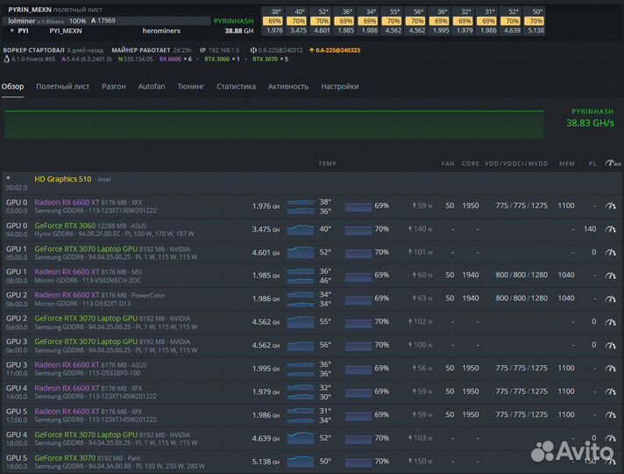The width and height of the screenshot is (624, 474).
Task: Click 800 / 800 / 1280 voltages in PowerColor row
Action: pos(521,298)
